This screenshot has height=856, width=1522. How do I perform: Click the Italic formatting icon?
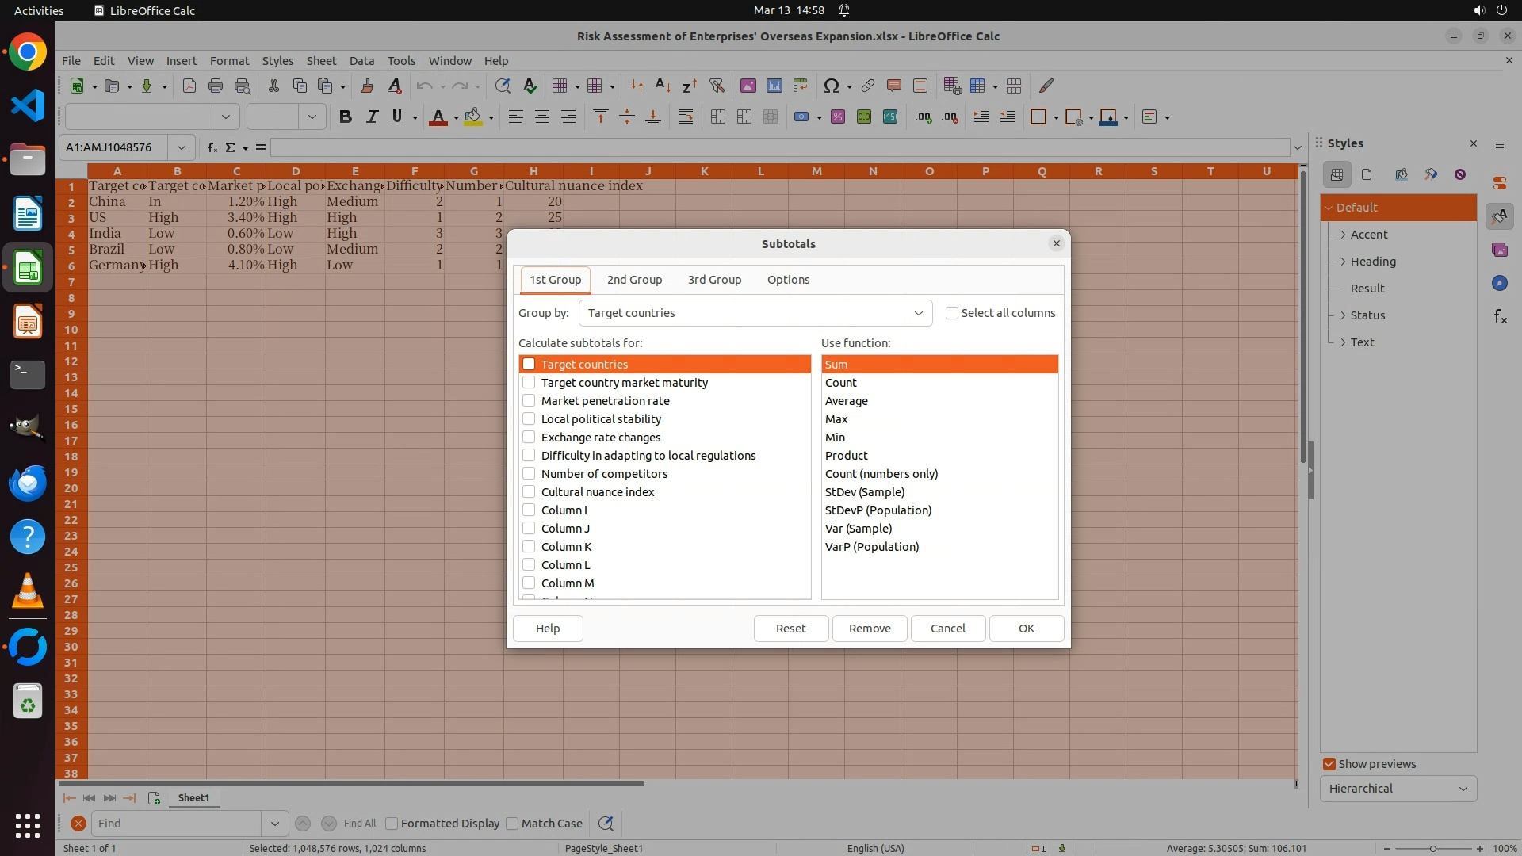pyautogui.click(x=371, y=117)
